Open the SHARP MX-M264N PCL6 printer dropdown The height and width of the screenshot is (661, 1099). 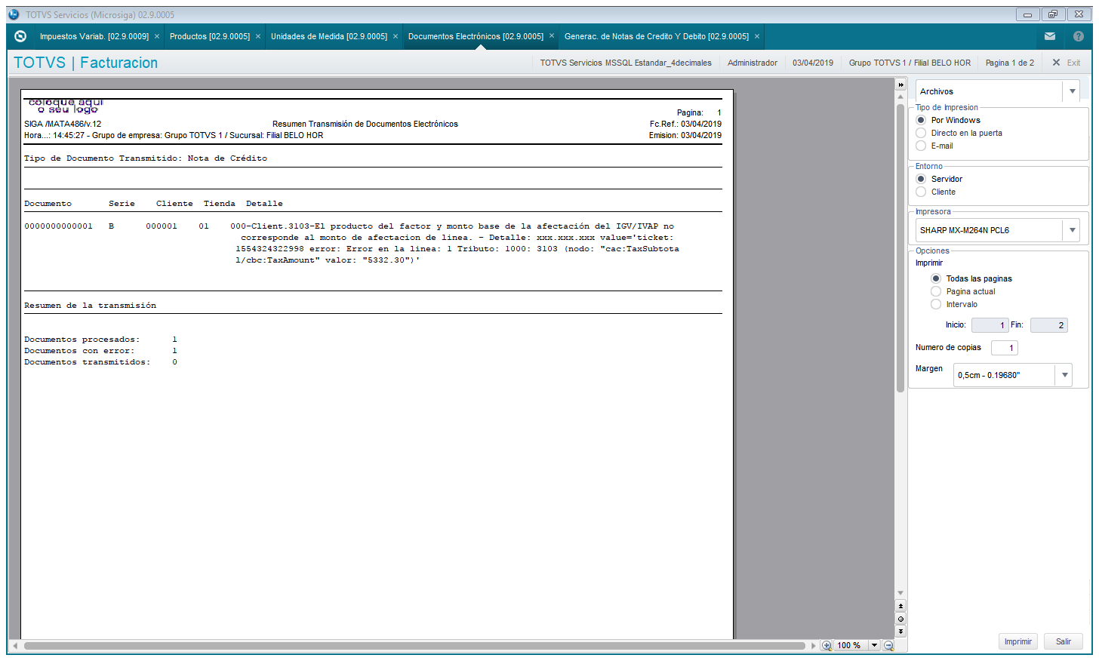1073,230
